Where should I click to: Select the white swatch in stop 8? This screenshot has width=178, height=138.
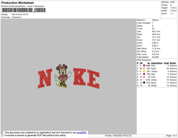point(144,85)
